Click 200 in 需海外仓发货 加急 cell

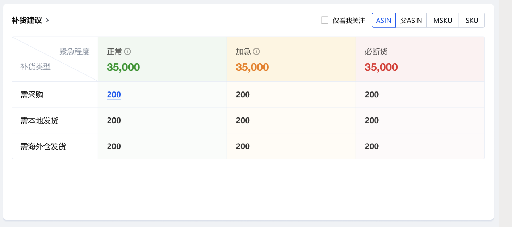tap(243, 146)
